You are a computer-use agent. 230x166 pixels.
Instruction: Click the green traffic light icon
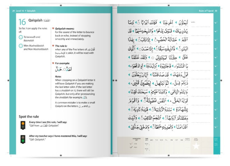pos(23,139)
